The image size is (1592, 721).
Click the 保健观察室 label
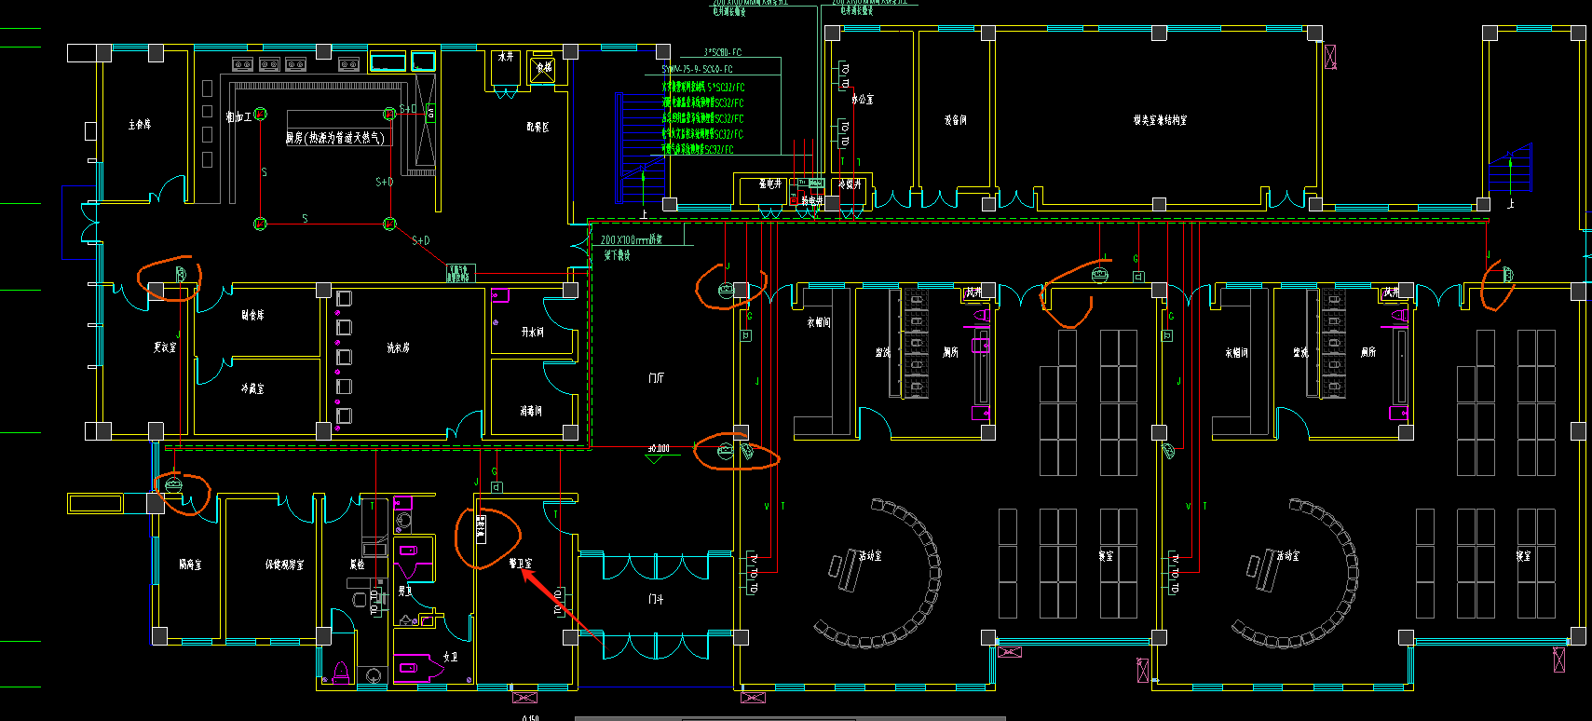pyautogui.click(x=284, y=565)
